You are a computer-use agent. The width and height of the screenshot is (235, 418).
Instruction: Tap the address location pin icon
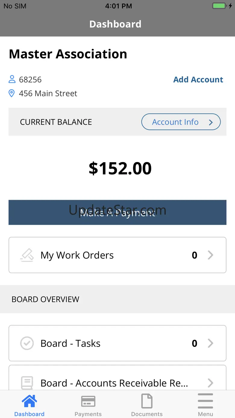12,93
